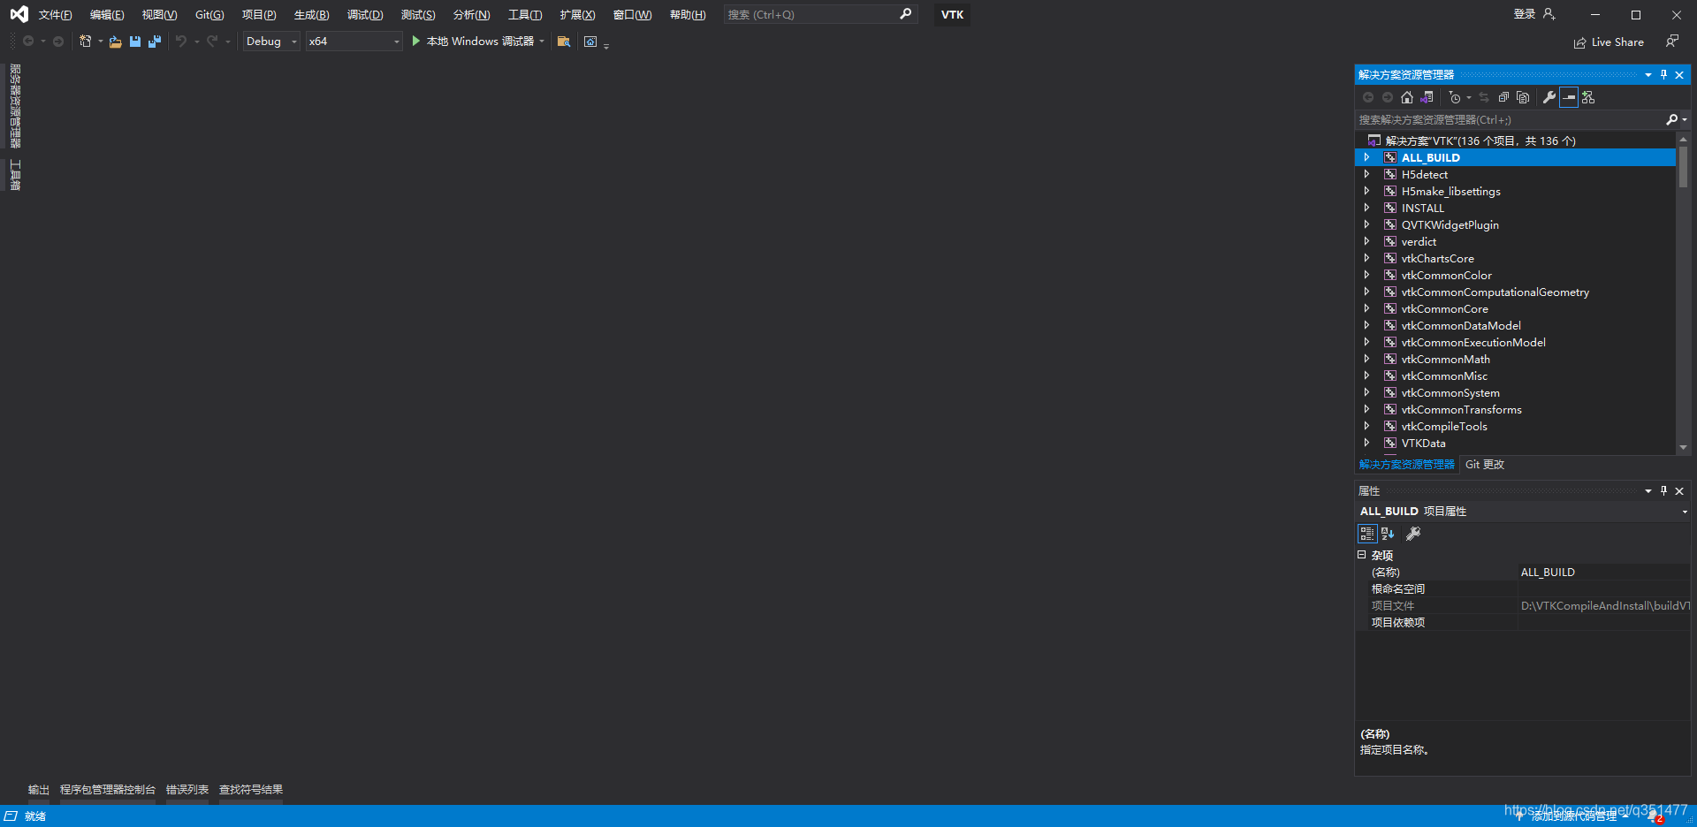The height and width of the screenshot is (827, 1697).
Task: Click the Navigate Backward toolbar icon
Action: pyautogui.click(x=28, y=42)
